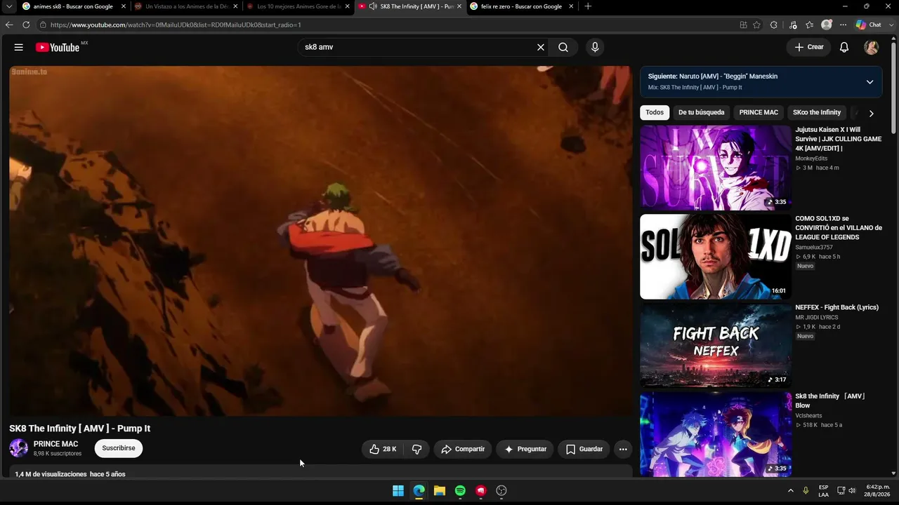Start a voice search with the microphone
Screen dimensions: 899x505
(595, 47)
